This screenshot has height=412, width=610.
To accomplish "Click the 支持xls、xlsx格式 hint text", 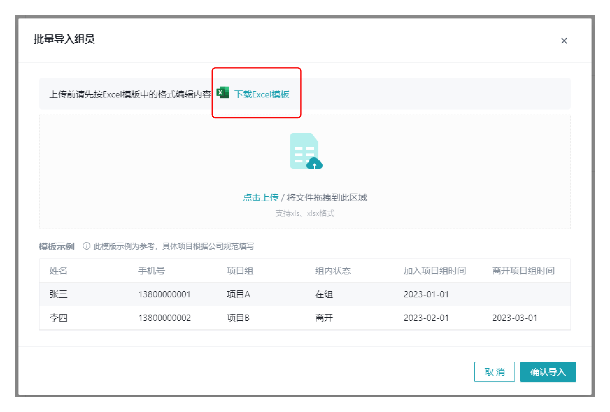I will [305, 213].
